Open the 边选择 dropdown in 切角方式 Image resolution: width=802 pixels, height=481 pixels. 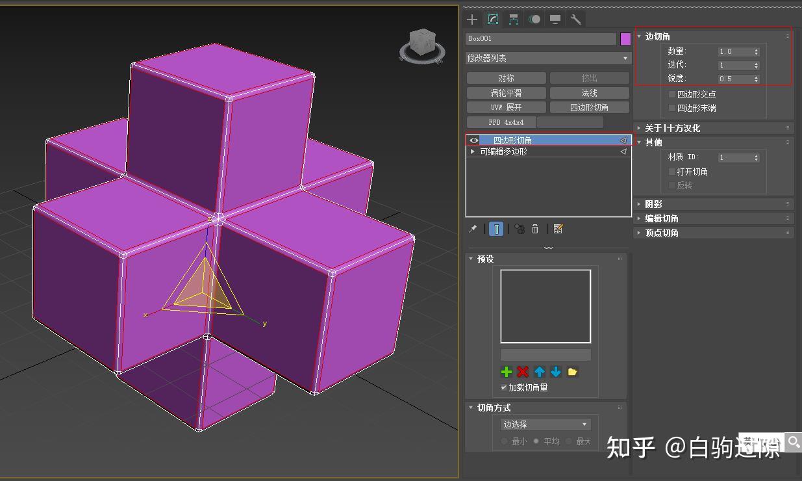click(x=544, y=424)
